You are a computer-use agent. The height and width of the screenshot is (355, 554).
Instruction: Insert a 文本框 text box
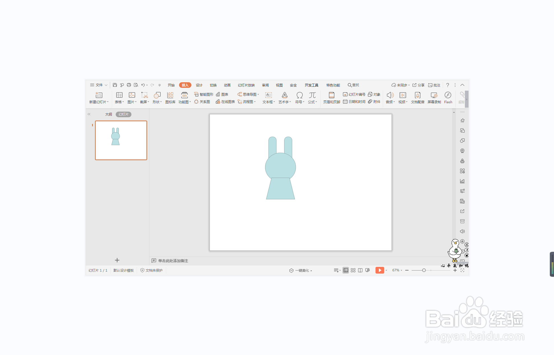268,98
